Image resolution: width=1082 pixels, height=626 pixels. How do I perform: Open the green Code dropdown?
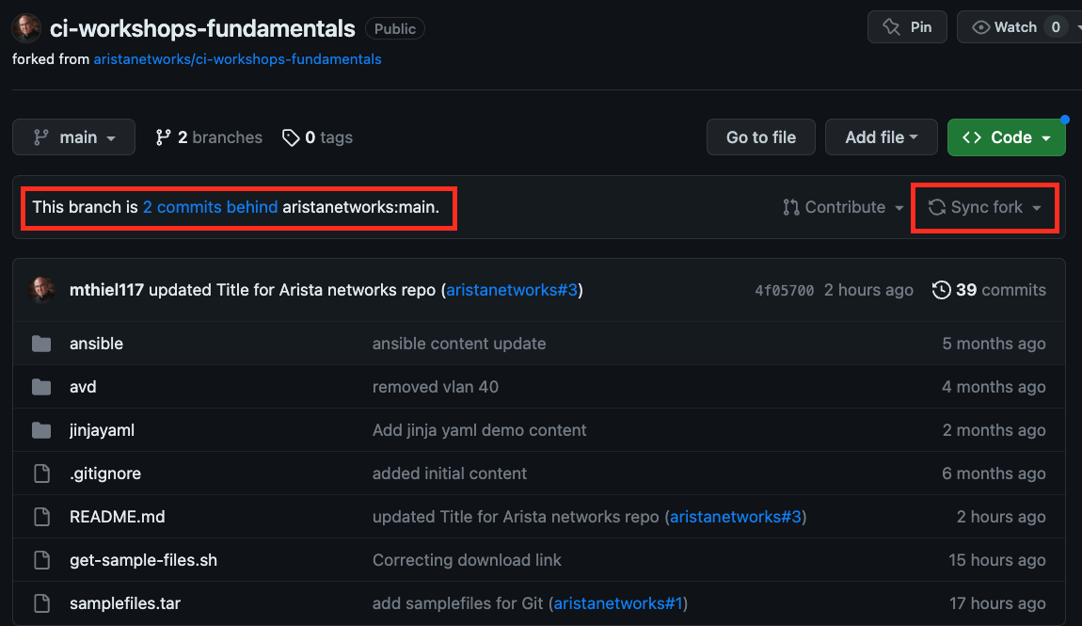coord(1006,137)
